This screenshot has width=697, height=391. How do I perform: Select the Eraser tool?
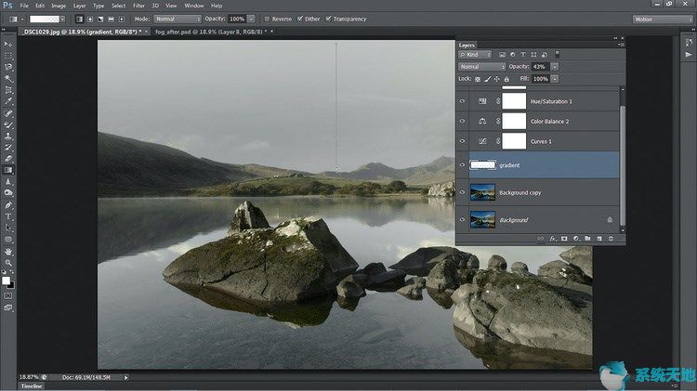tap(8, 159)
